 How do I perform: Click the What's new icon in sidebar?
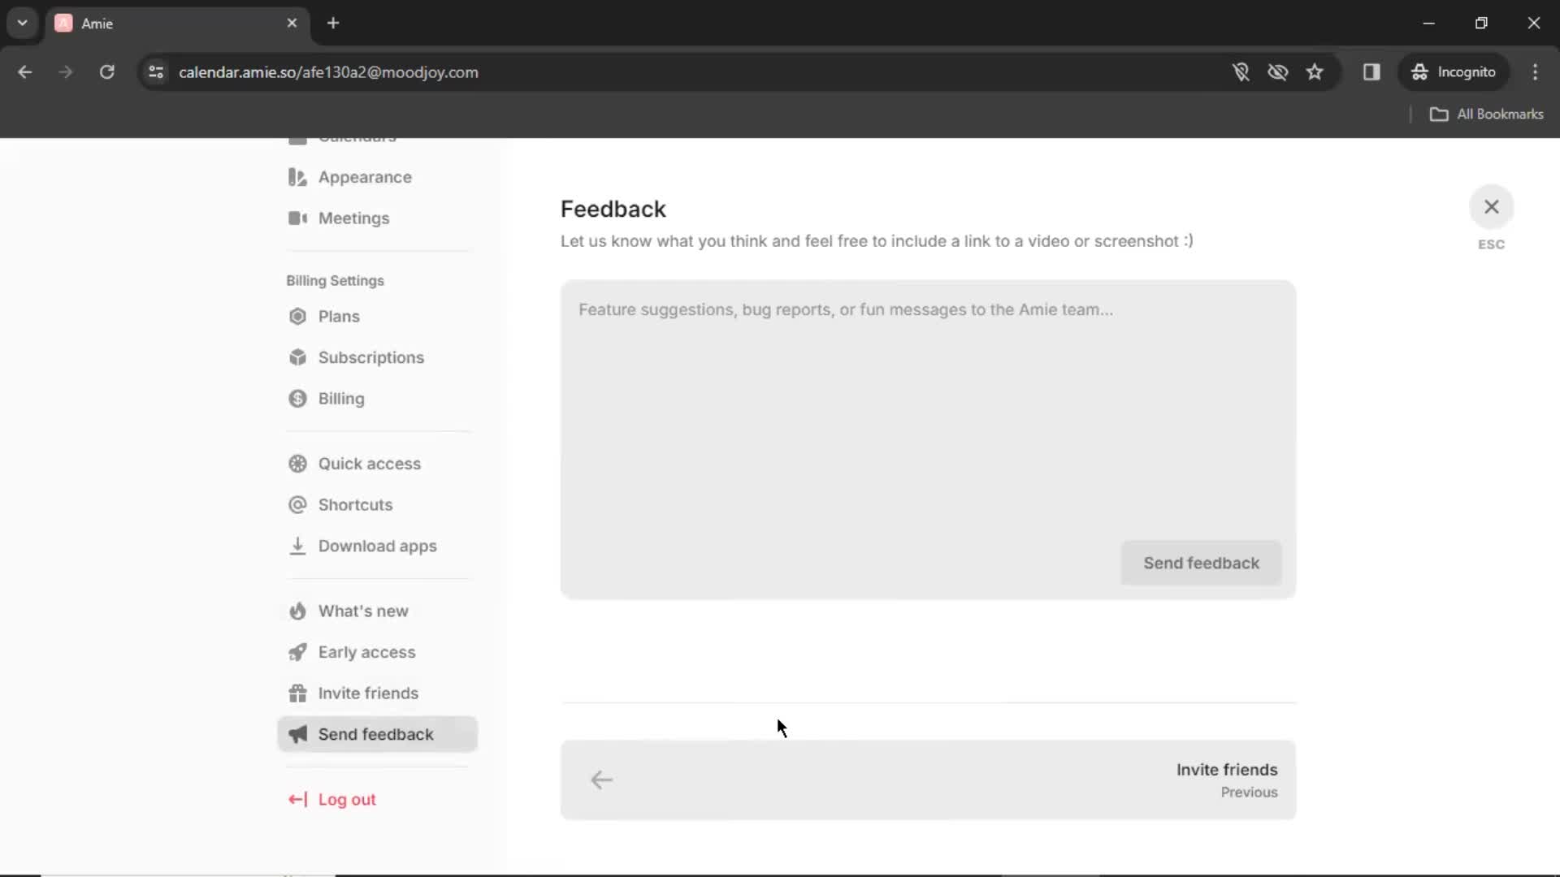pos(298,611)
